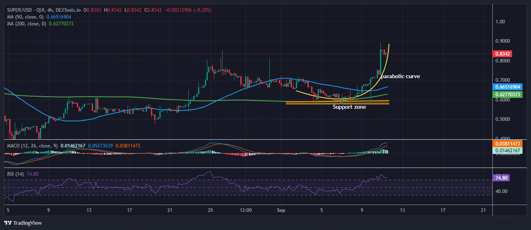Click the orange 0.03811473 MACD signal label
The height and width of the screenshot is (230, 531).
pos(508,143)
